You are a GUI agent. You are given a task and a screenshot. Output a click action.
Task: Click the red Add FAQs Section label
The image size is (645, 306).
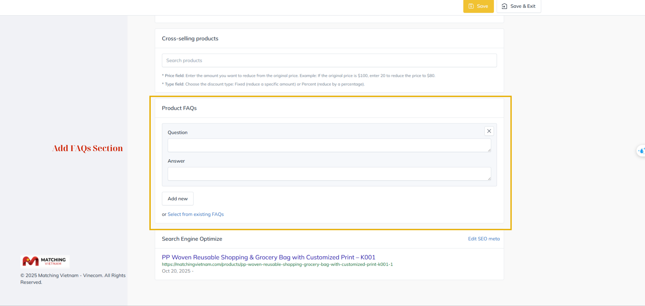click(87, 148)
